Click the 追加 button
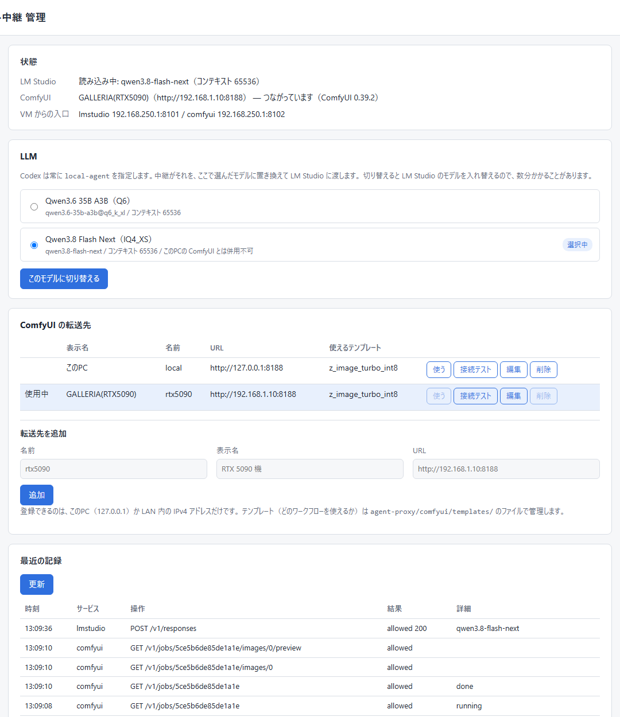 point(37,495)
